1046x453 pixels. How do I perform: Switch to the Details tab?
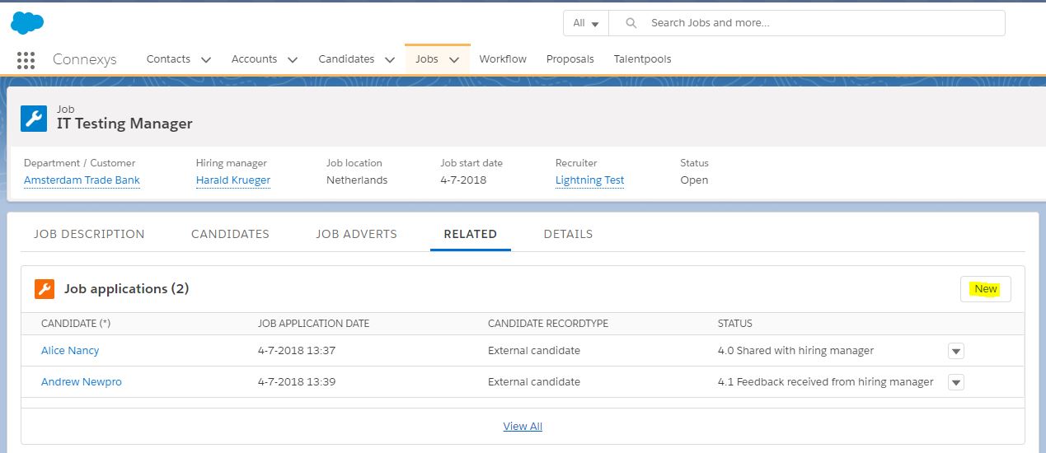click(x=568, y=234)
